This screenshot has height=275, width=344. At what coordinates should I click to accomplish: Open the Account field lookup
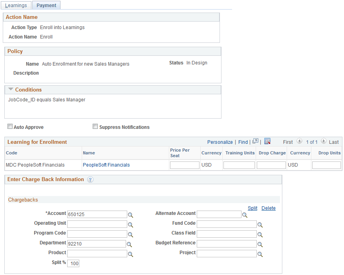130,214
